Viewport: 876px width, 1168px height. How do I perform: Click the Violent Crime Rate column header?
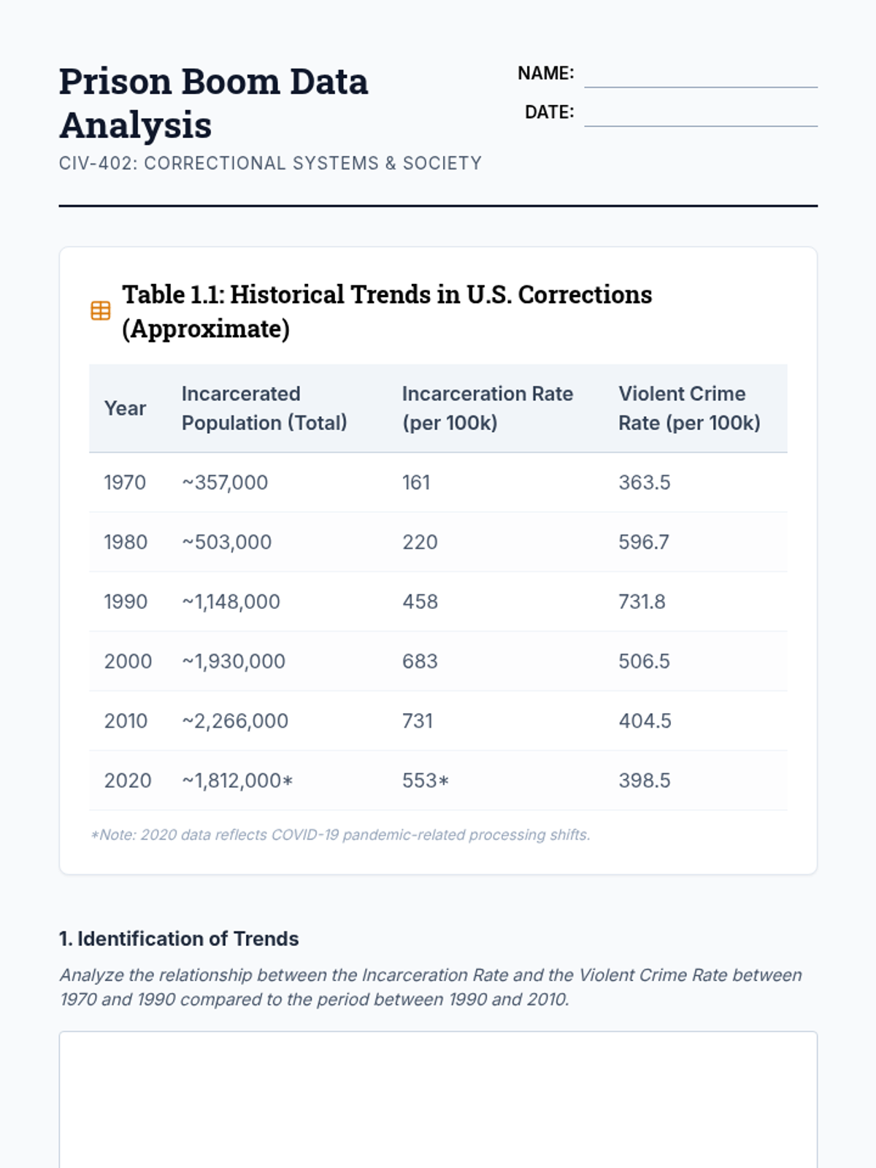(x=689, y=409)
